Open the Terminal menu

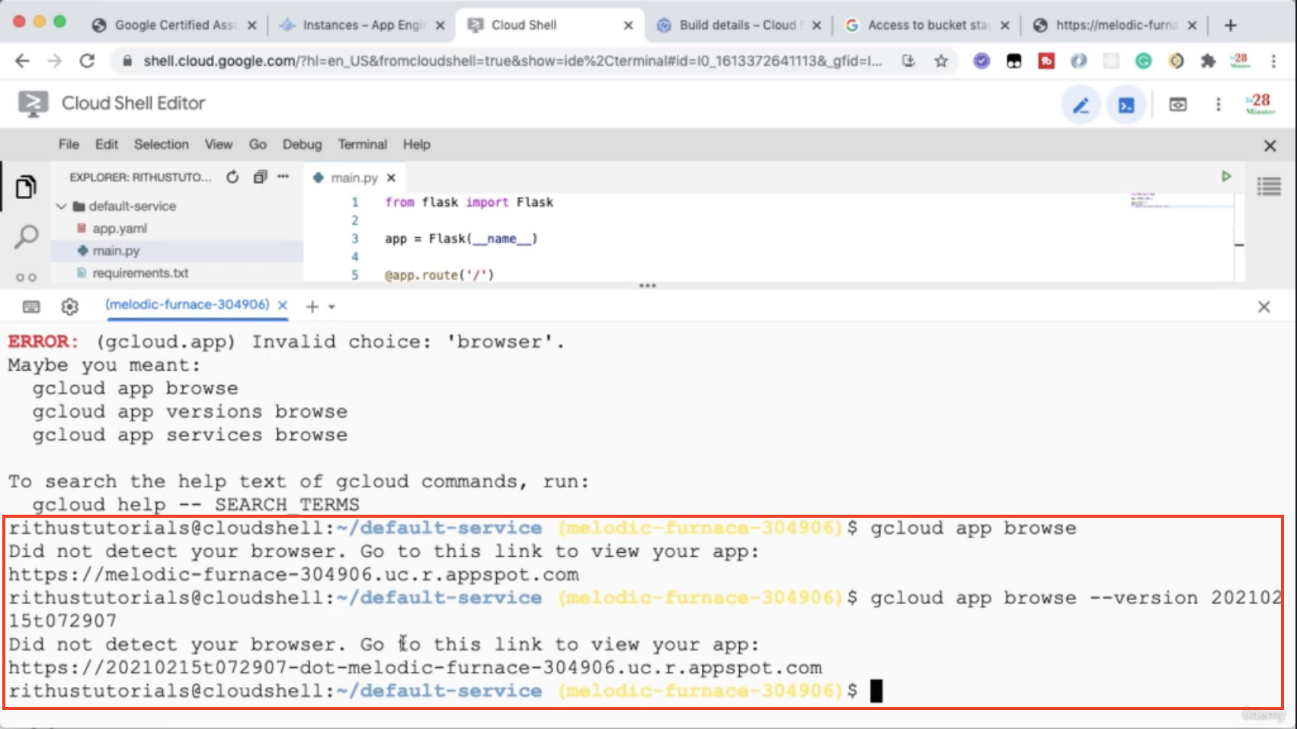coord(363,144)
